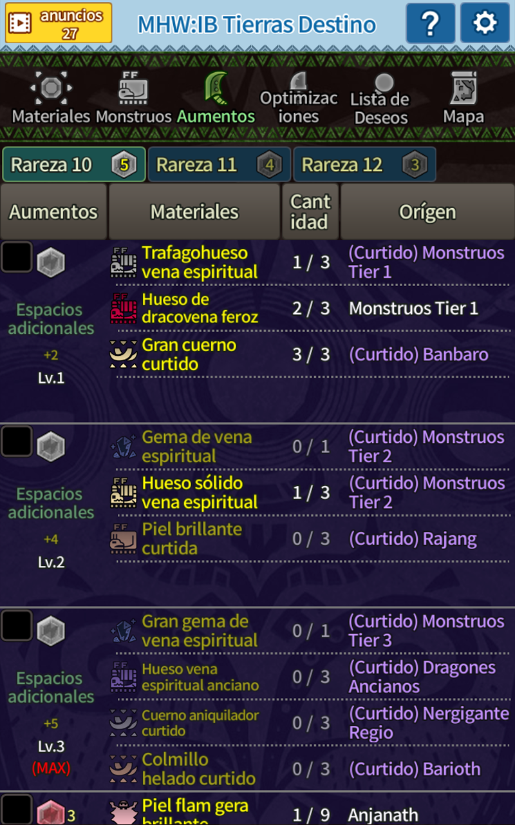Screen dimensions: 515x825
Task: Check the Espacios adicionales Lv.2 checkbox
Action: point(16,441)
